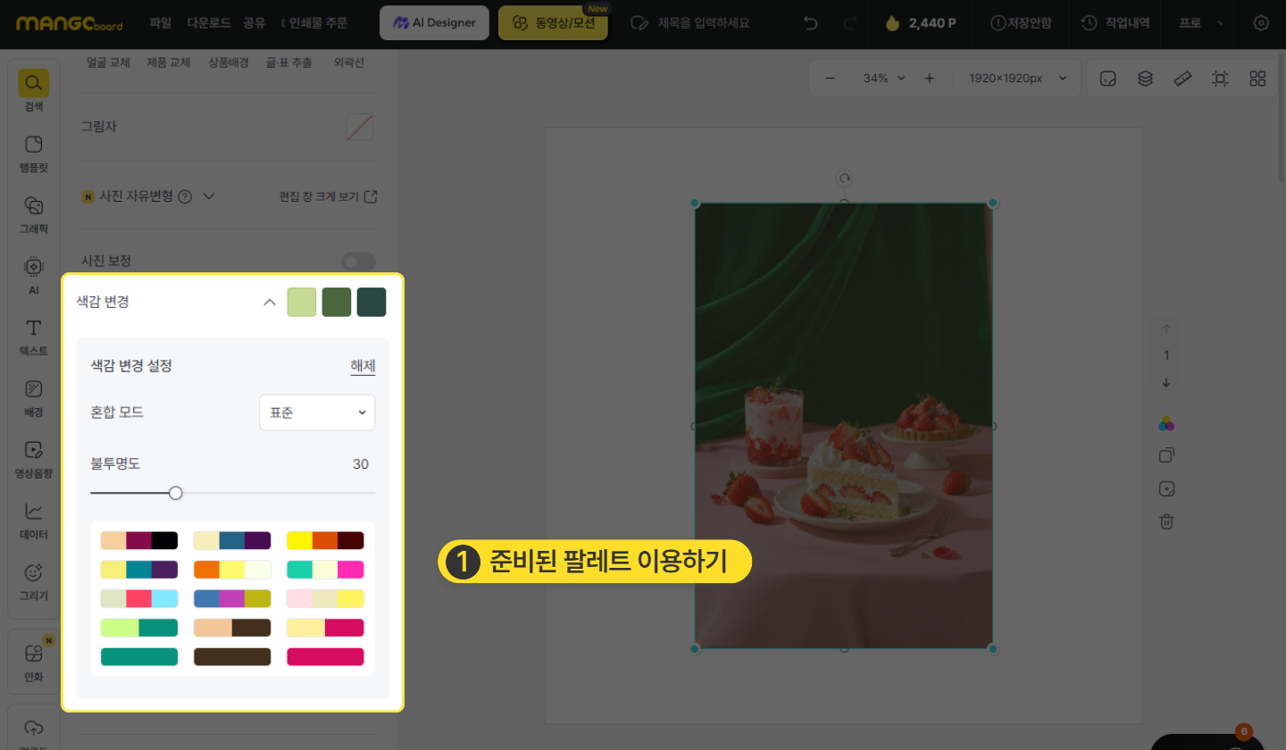This screenshot has height=750, width=1286.
Task: Select the 텍스트 text tool
Action: (x=34, y=337)
